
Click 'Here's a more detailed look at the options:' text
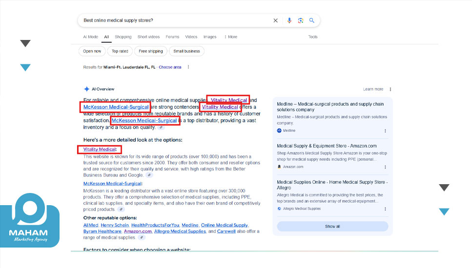133,140
